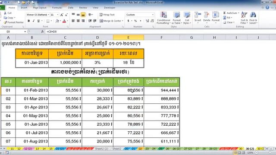Click Decrease Decimal icon

coord(152,21)
